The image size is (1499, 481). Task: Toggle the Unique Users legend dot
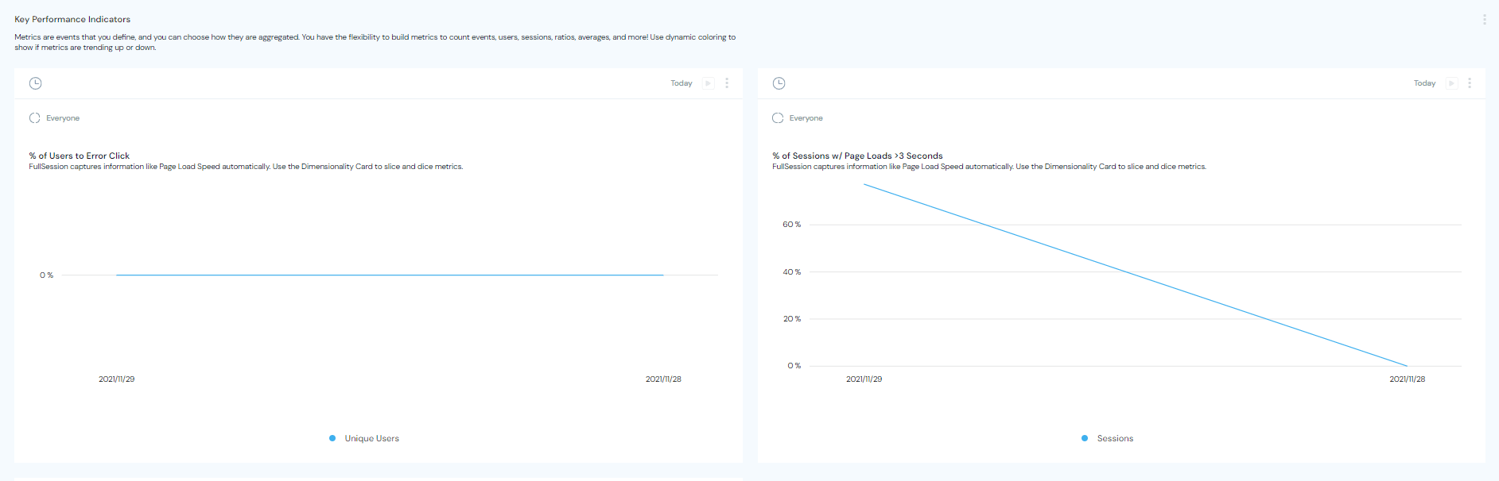(332, 438)
